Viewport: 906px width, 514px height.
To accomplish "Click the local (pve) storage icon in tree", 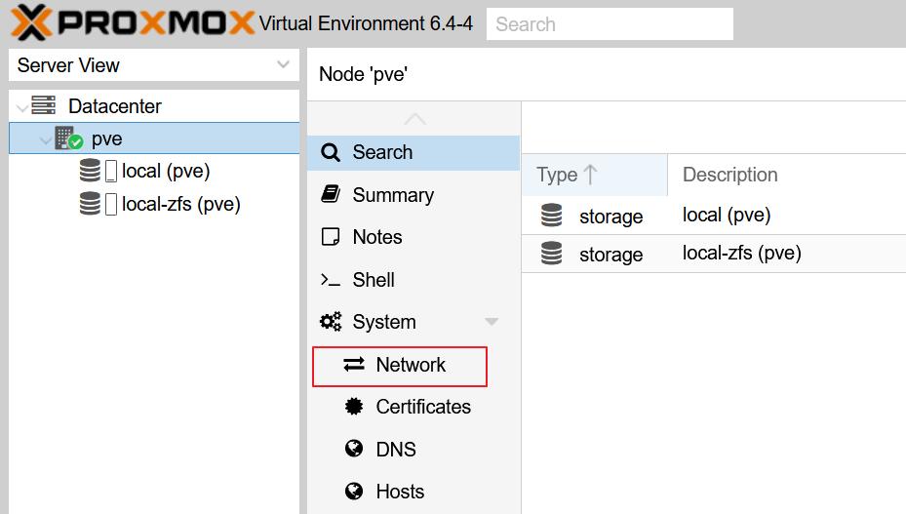I will (90, 172).
